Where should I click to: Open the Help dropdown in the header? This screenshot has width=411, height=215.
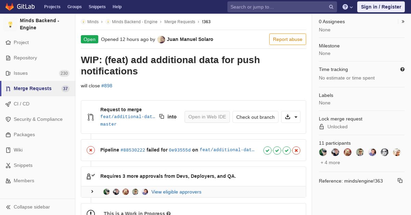coord(348,7)
